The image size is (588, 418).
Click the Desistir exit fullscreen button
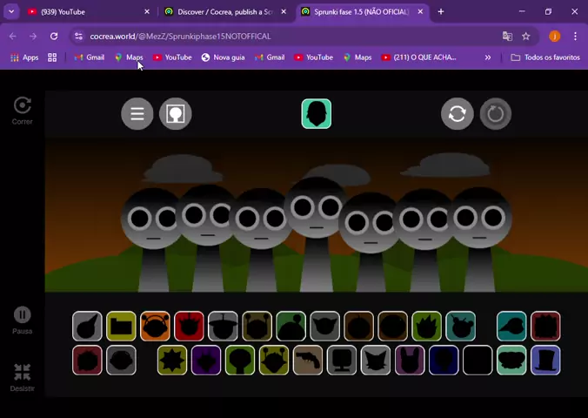pos(23,373)
